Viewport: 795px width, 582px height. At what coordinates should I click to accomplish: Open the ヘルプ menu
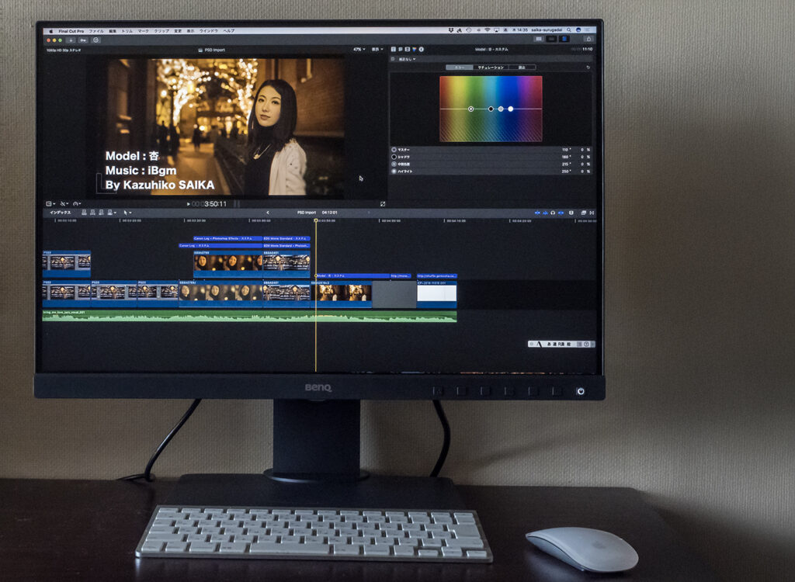point(229,31)
